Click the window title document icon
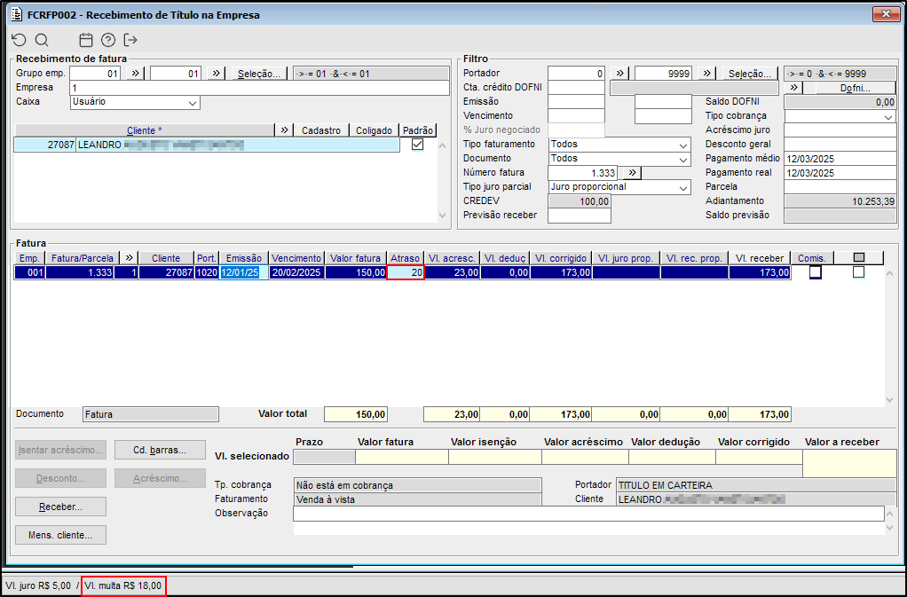The width and height of the screenshot is (907, 597). point(17,15)
